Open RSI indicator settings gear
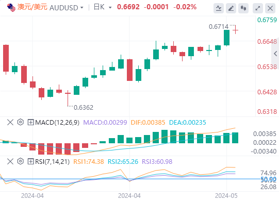Viewport: 279px width, 202px height. [21, 161]
